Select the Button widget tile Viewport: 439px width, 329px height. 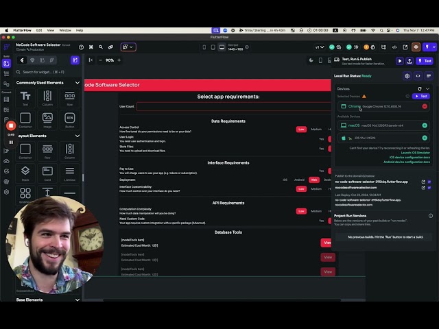point(70,120)
